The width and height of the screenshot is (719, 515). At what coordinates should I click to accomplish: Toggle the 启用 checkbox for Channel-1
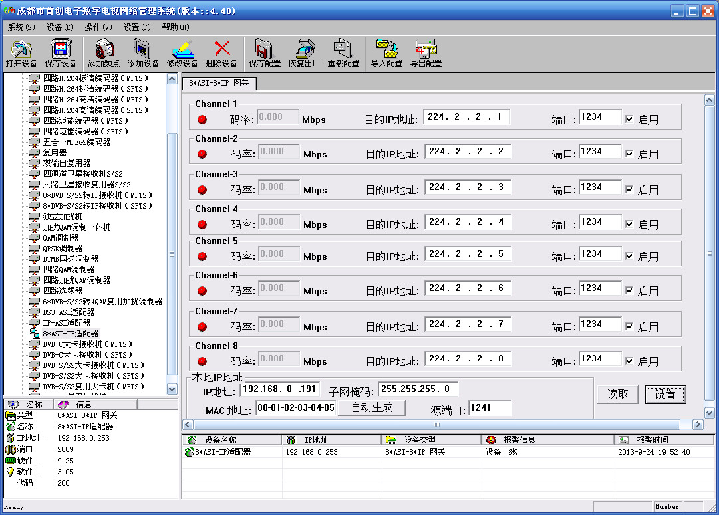click(x=629, y=119)
